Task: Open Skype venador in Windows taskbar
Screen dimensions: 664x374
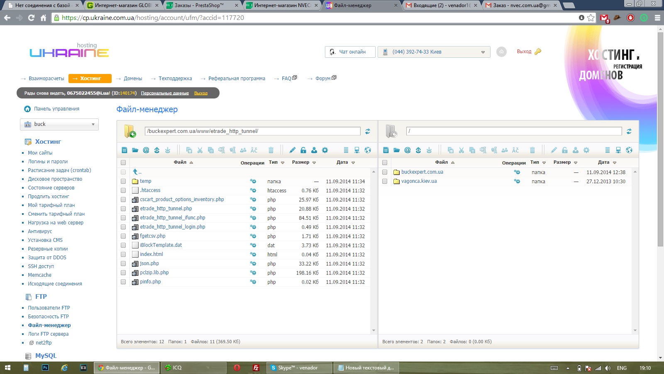Action: pos(299,368)
